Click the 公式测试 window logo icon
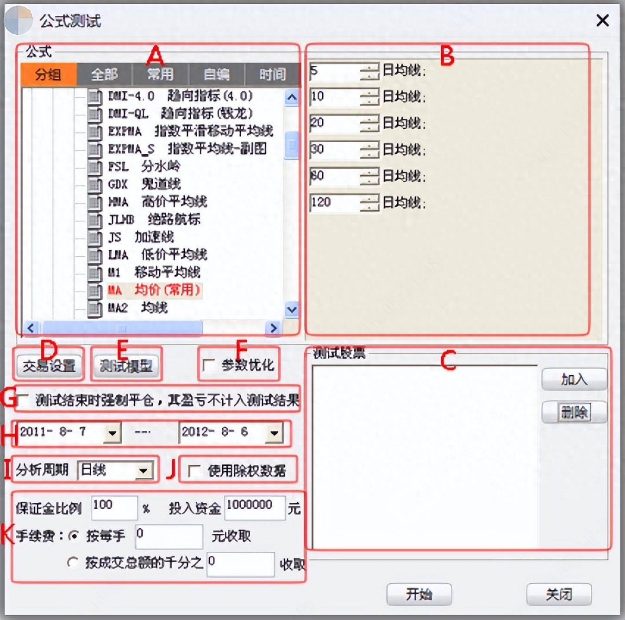Screen dimensions: 625x620 click(18, 20)
